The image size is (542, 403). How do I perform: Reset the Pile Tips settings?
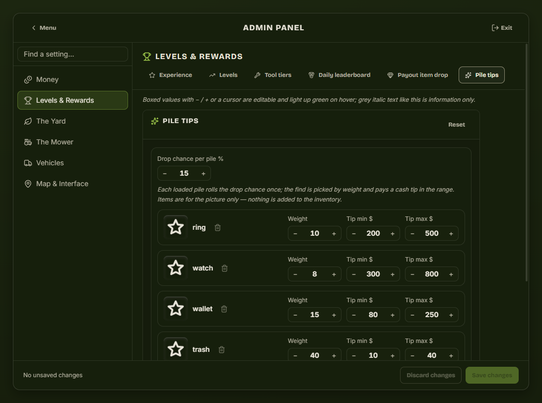pos(457,125)
